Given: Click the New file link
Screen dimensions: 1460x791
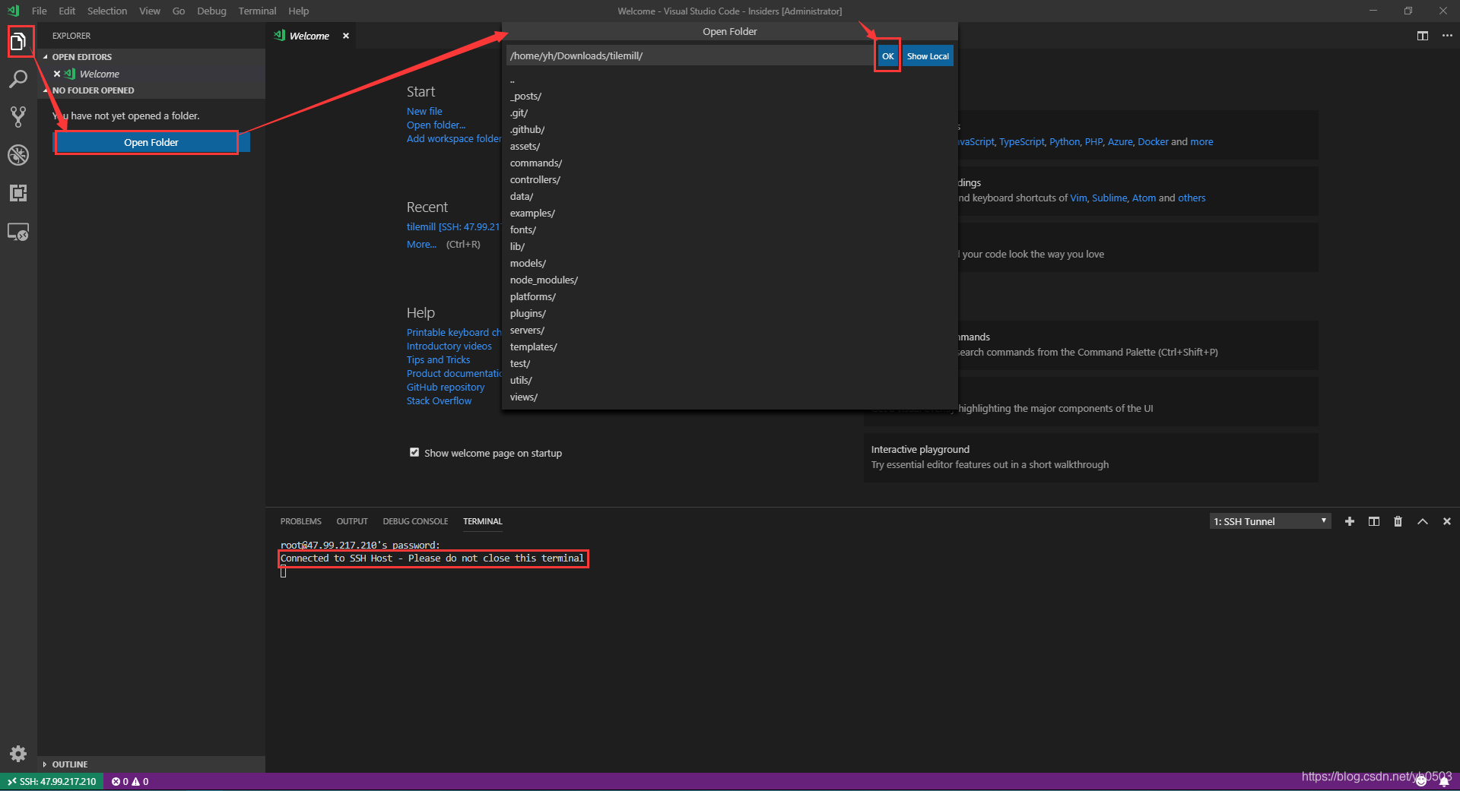Looking at the screenshot, I should [x=424, y=111].
